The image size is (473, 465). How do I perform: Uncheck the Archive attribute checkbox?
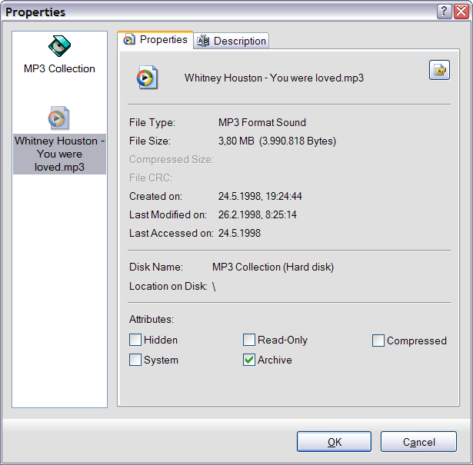click(x=249, y=360)
